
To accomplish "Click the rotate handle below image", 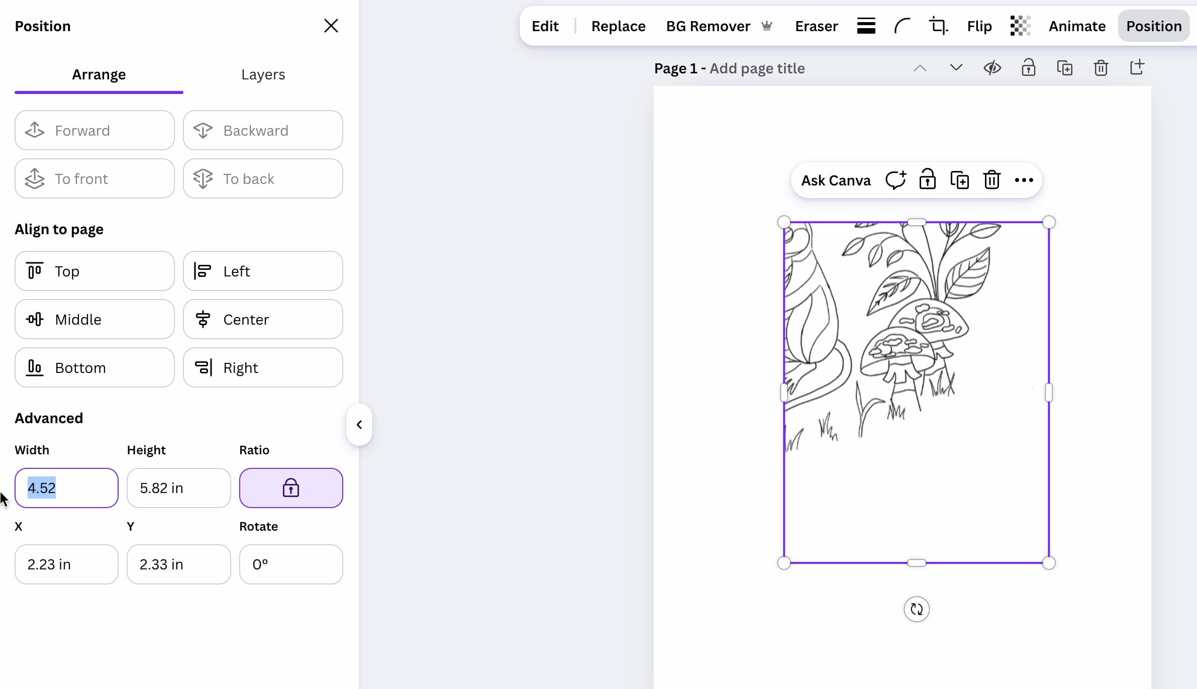I will coord(917,609).
